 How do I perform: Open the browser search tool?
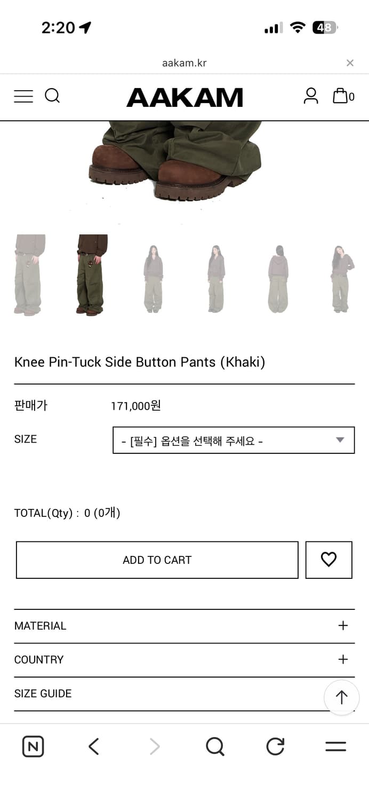[x=214, y=746]
